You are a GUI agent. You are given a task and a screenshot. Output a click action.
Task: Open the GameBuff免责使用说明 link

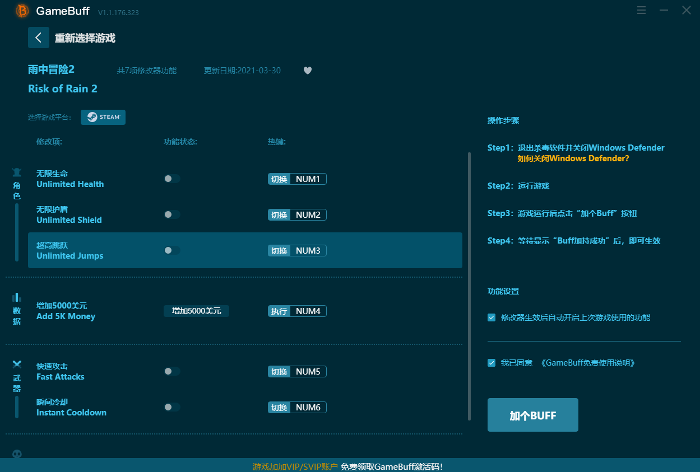[588, 363]
